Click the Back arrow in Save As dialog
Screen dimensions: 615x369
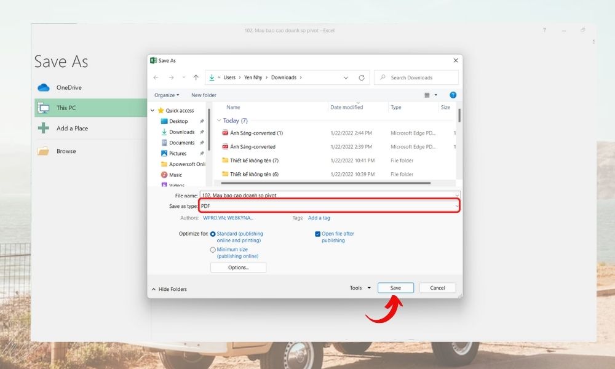click(x=156, y=77)
